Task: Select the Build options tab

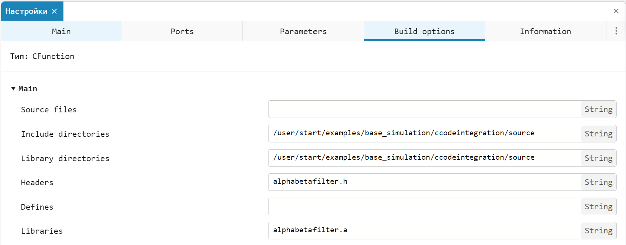Action: click(424, 32)
